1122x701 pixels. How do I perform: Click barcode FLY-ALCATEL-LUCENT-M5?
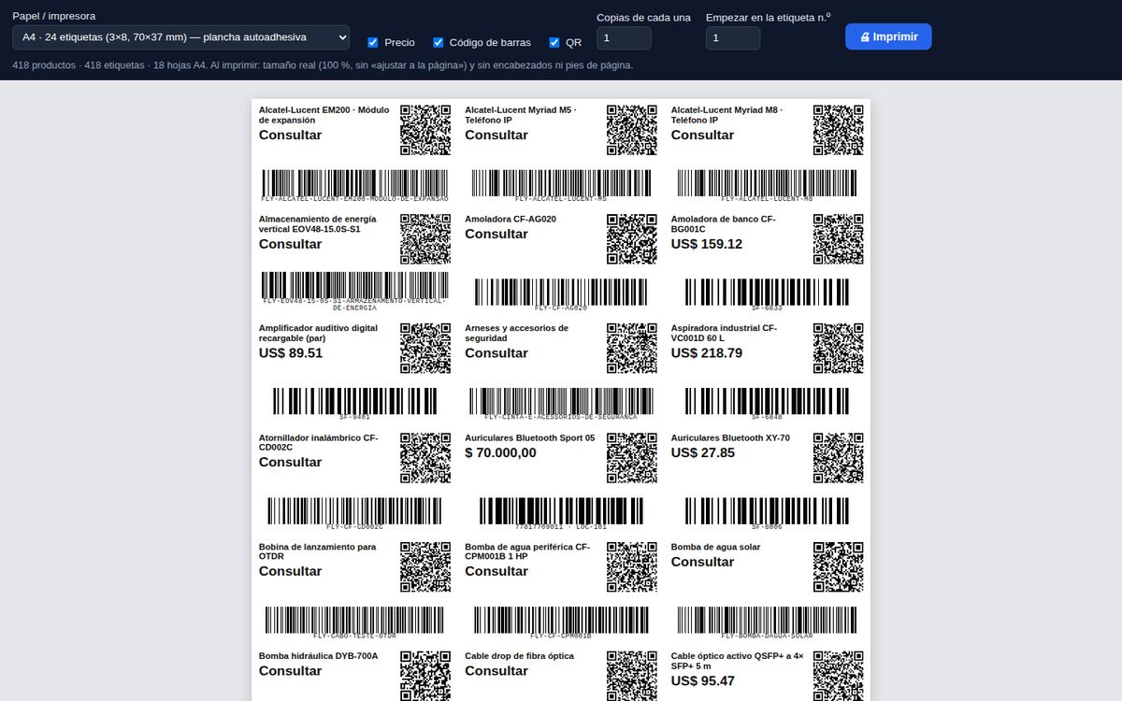[x=561, y=185]
